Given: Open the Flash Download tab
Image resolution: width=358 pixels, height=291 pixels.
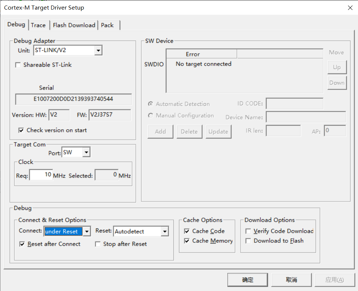Looking at the screenshot, I should click(74, 25).
